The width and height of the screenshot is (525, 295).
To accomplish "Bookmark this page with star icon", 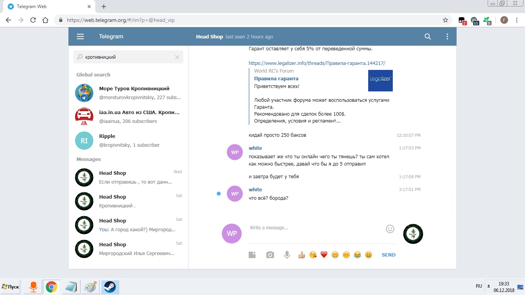I will coord(445,20).
